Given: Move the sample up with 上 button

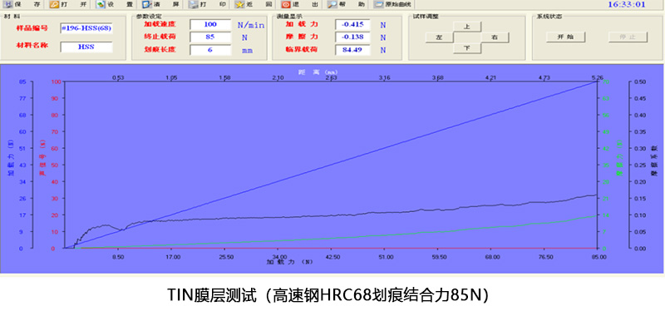Looking at the screenshot, I should [x=467, y=27].
